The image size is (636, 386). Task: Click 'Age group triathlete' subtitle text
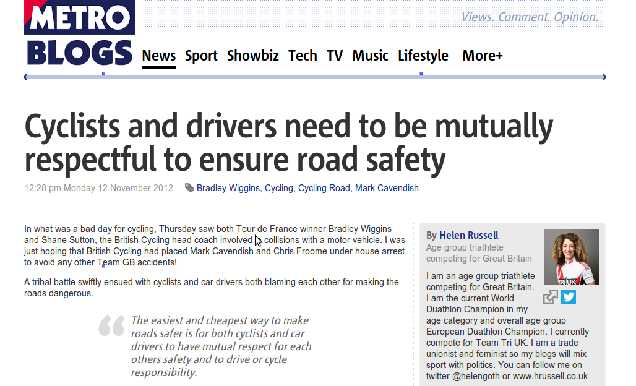pos(465,247)
